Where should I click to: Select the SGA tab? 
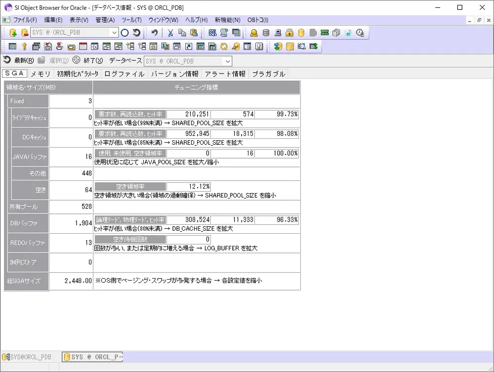point(15,74)
